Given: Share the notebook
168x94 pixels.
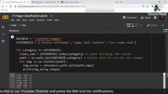Looking at the screenshot, I should click(146, 17).
